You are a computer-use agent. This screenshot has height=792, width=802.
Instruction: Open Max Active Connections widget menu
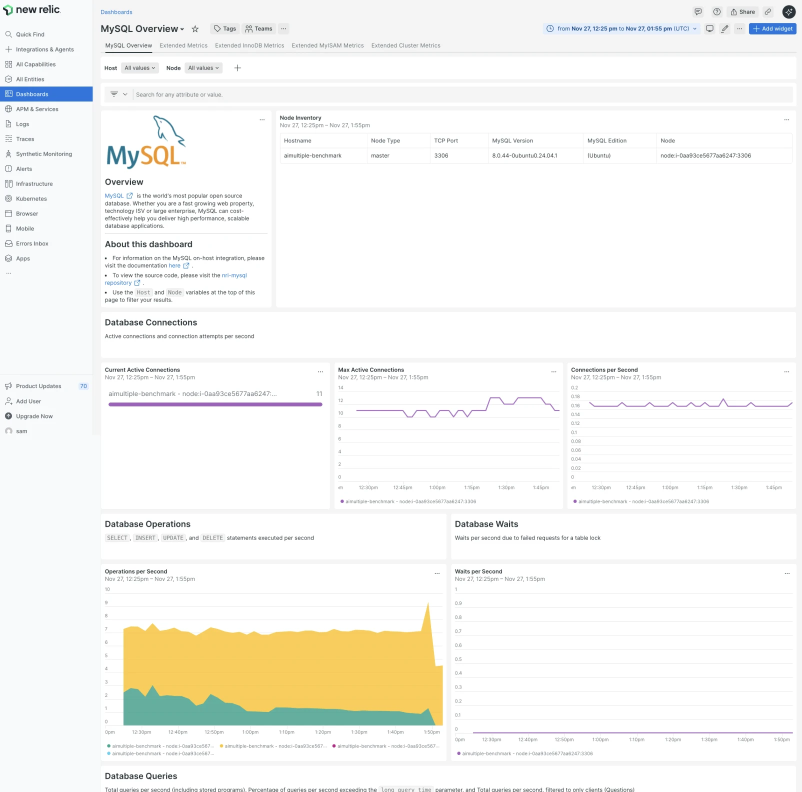point(553,372)
